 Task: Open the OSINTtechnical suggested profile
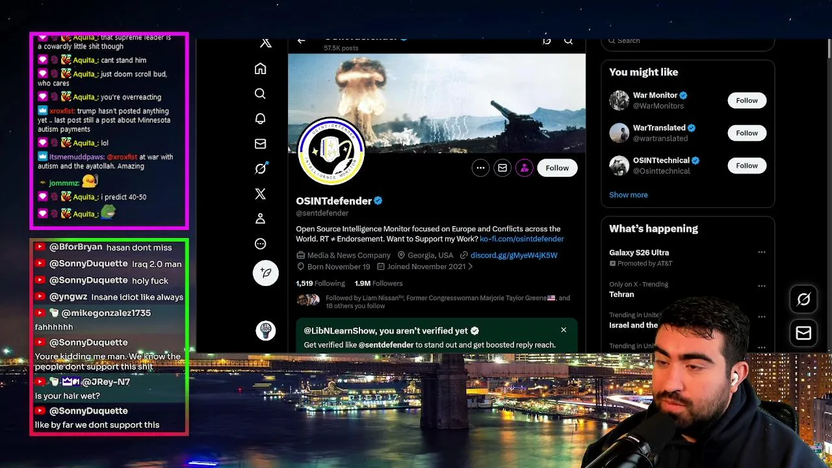click(661, 160)
